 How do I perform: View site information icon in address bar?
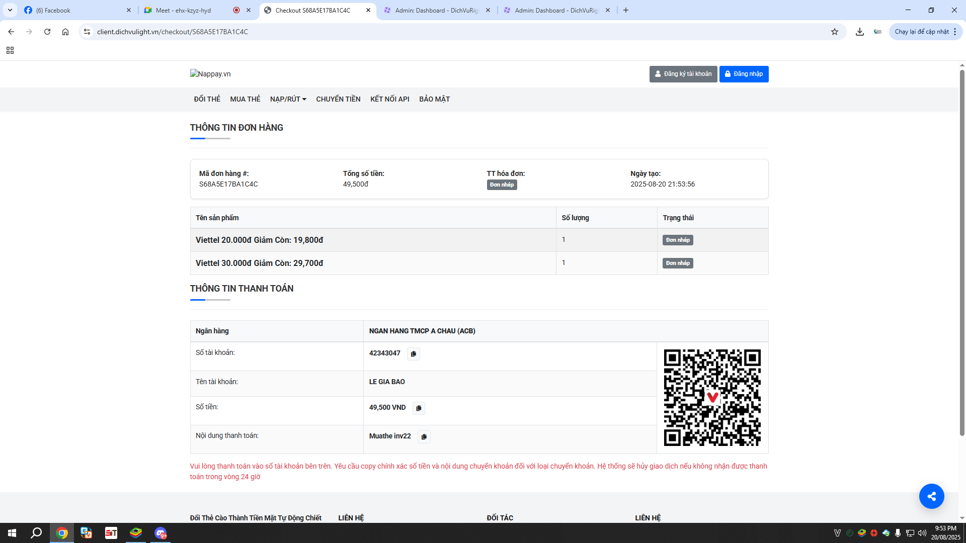pyautogui.click(x=87, y=32)
